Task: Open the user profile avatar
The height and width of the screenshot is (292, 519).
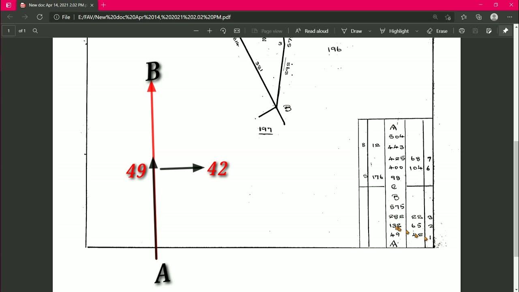Action: (494, 17)
